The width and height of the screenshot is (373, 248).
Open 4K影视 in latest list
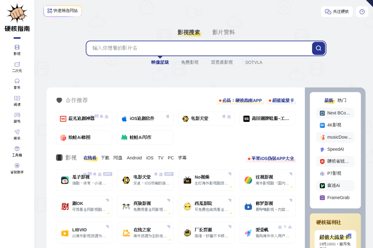(335, 125)
